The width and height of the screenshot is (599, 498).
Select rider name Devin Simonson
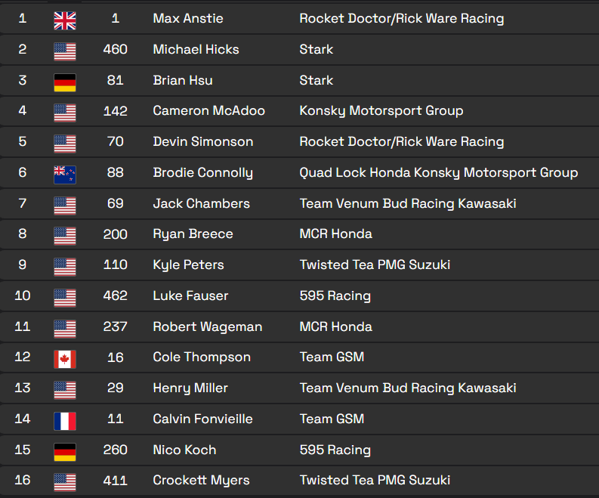[203, 142]
